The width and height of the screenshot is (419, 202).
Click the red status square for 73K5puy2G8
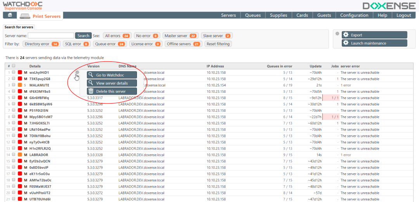point(20,79)
